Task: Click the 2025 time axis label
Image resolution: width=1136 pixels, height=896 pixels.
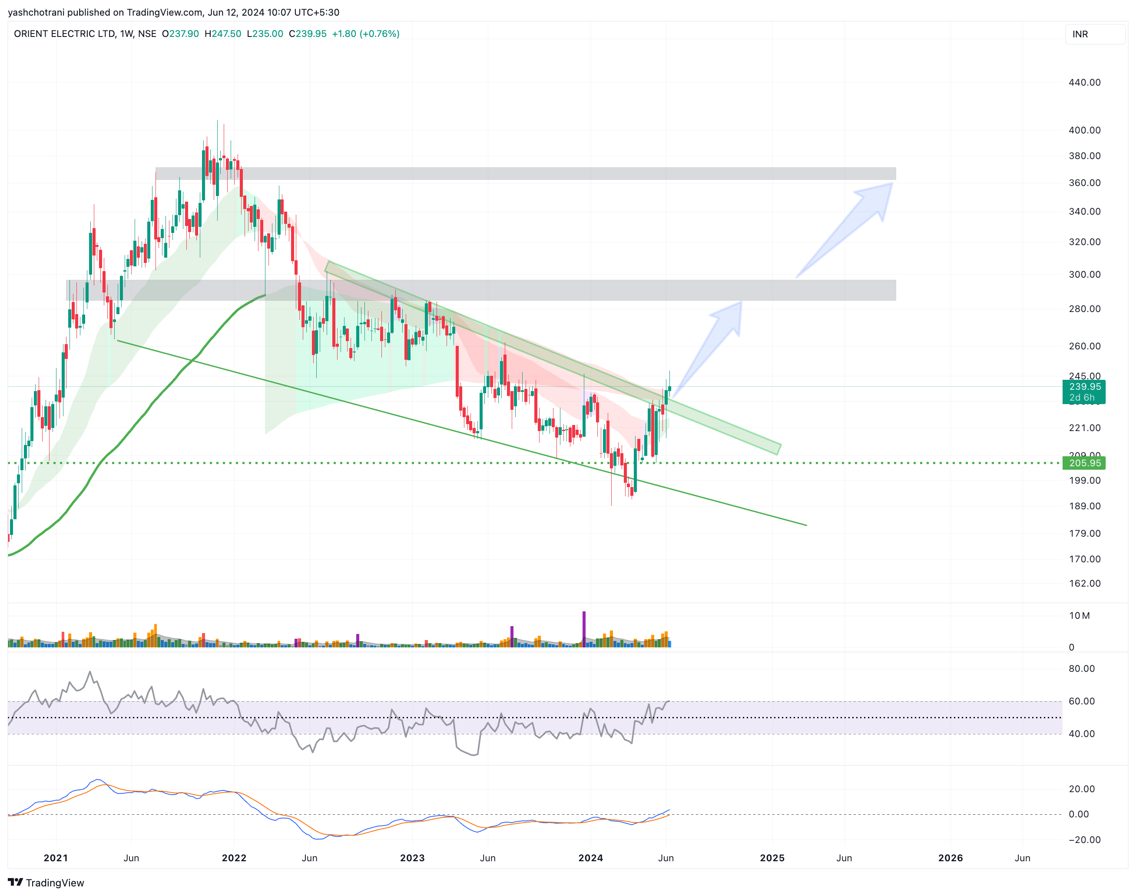Action: click(x=772, y=858)
